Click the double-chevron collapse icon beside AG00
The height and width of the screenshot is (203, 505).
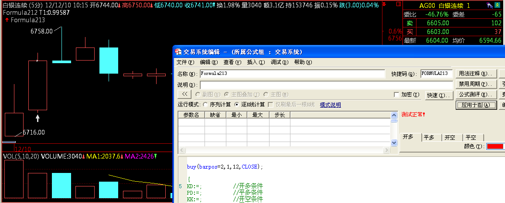[497, 5]
